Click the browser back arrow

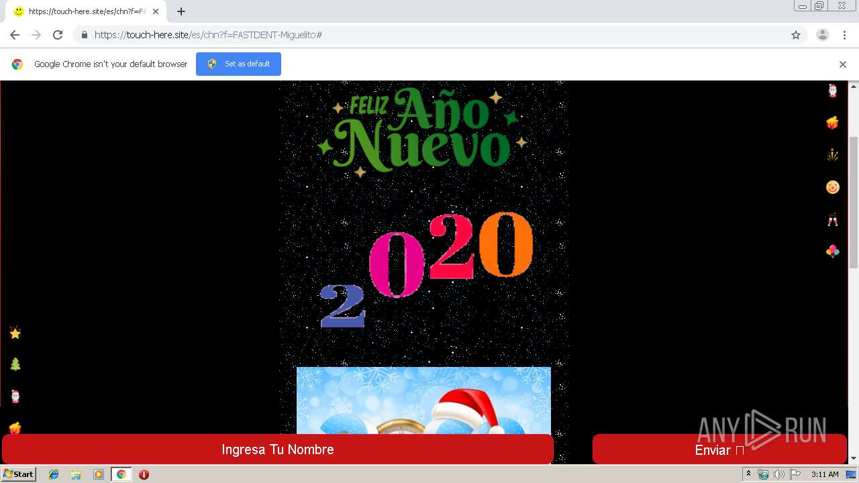pyautogui.click(x=15, y=35)
